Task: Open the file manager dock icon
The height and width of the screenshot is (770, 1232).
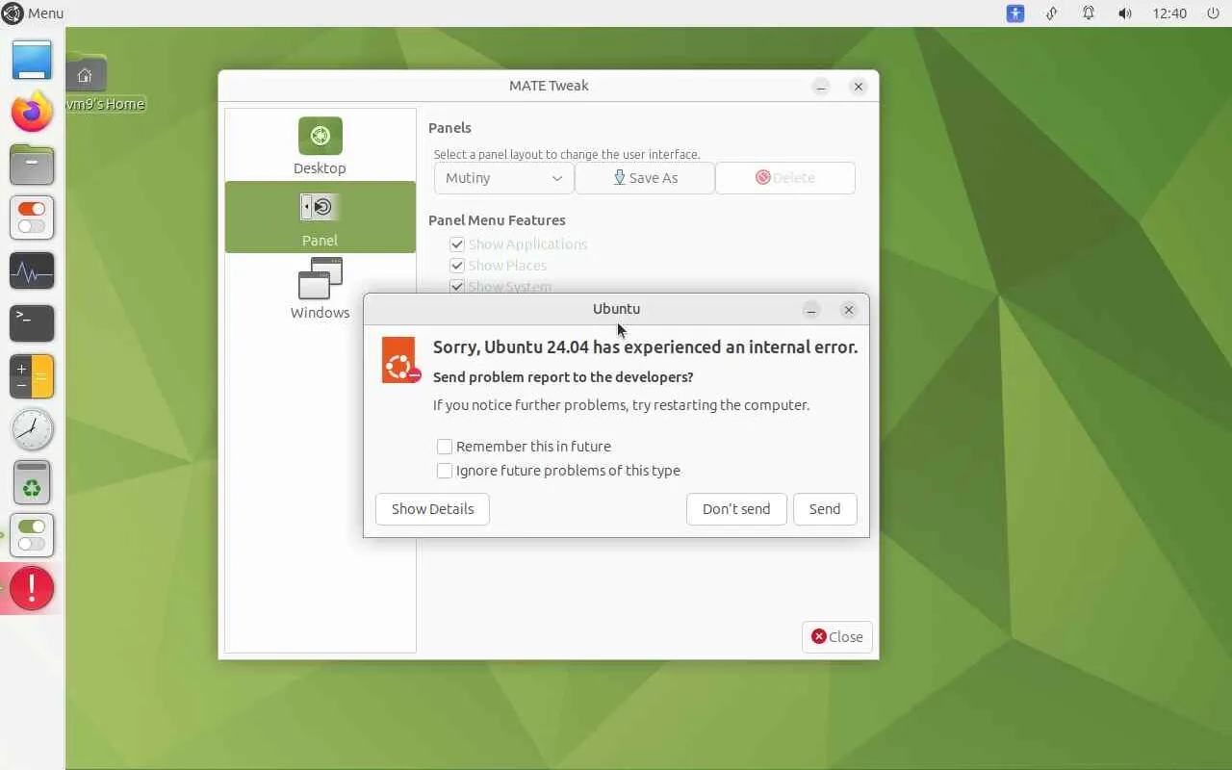Action: click(32, 165)
